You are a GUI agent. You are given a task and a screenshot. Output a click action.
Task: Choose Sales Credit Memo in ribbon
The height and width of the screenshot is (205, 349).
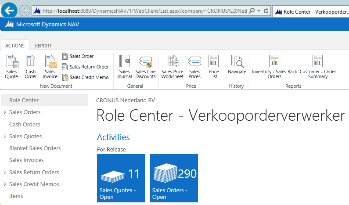point(86,77)
